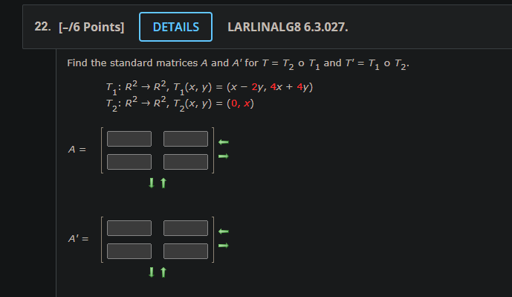Select the top-left entry of matrix A
This screenshot has width=512, height=297.
(x=129, y=138)
